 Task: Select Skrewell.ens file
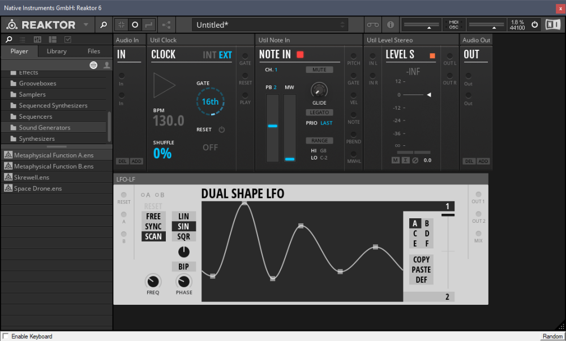tap(57, 178)
